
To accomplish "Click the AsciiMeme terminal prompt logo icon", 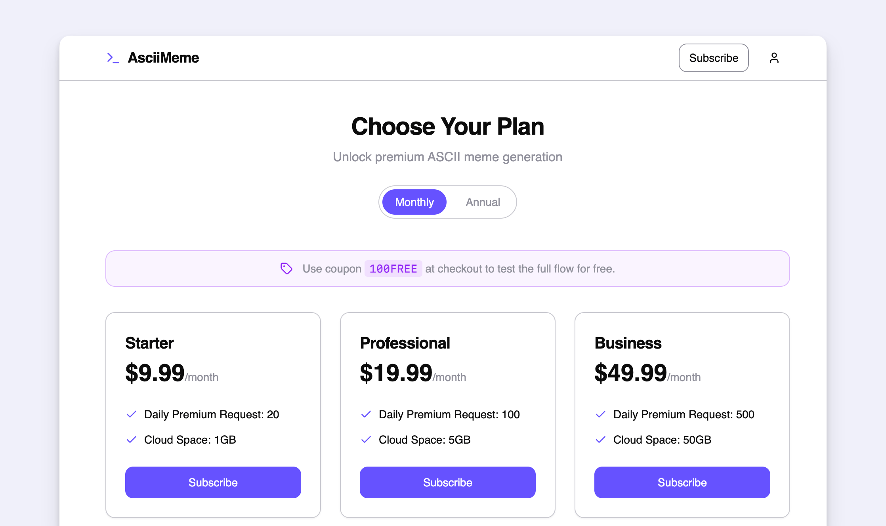I will coord(113,58).
